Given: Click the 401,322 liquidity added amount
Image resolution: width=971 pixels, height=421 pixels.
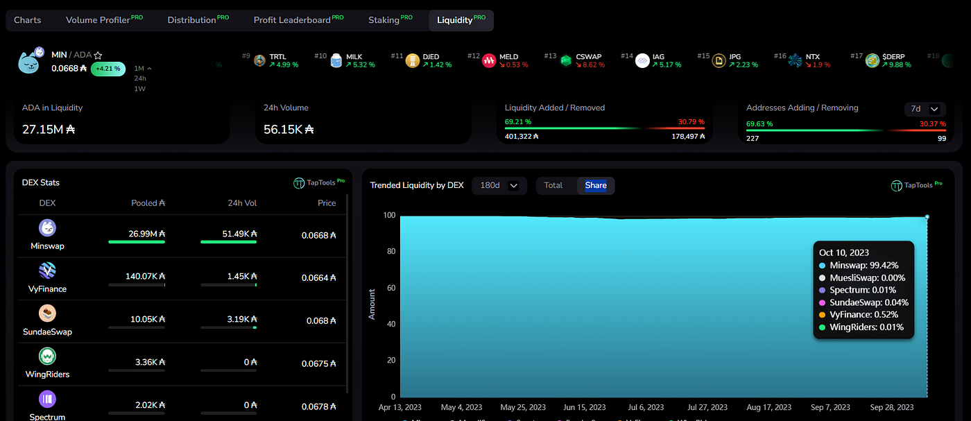Looking at the screenshot, I should click(522, 137).
